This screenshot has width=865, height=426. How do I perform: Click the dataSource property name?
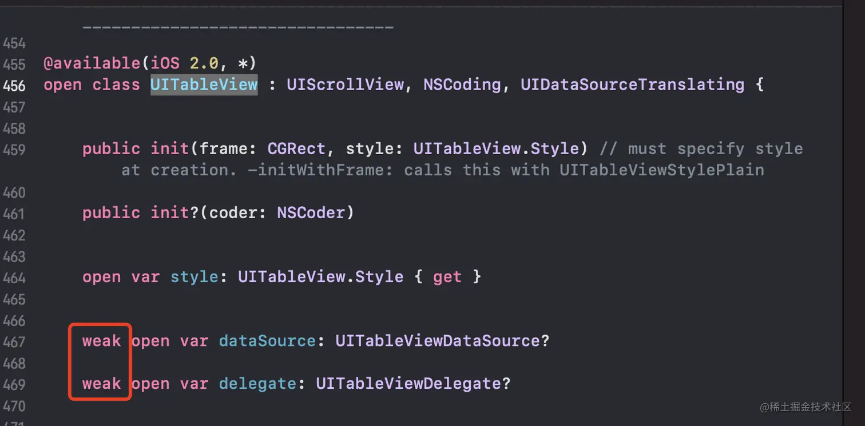(x=267, y=341)
